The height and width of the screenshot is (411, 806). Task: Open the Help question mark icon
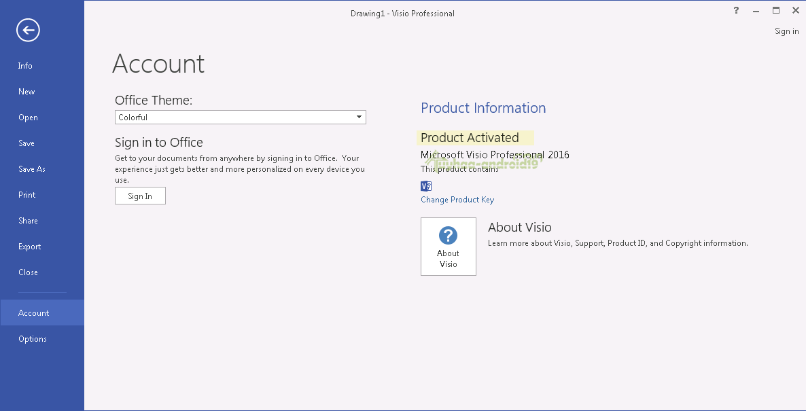pos(736,10)
